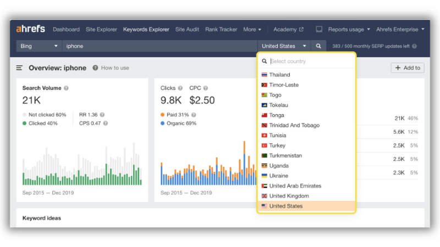Click the Academy external link
This screenshot has height=247, width=440.
(x=288, y=30)
